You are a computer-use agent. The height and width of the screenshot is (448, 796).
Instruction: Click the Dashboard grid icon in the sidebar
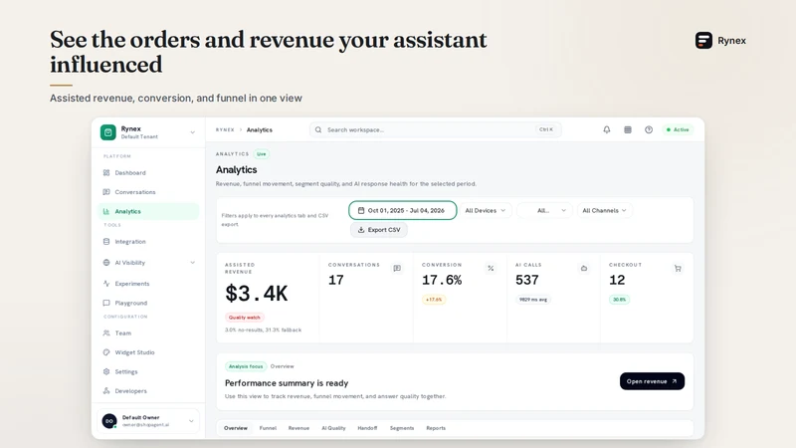(x=106, y=172)
